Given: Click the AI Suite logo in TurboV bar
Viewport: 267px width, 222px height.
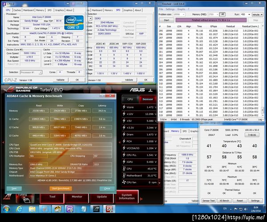Looking at the screenshot, I should pyautogui.click(x=7, y=197).
